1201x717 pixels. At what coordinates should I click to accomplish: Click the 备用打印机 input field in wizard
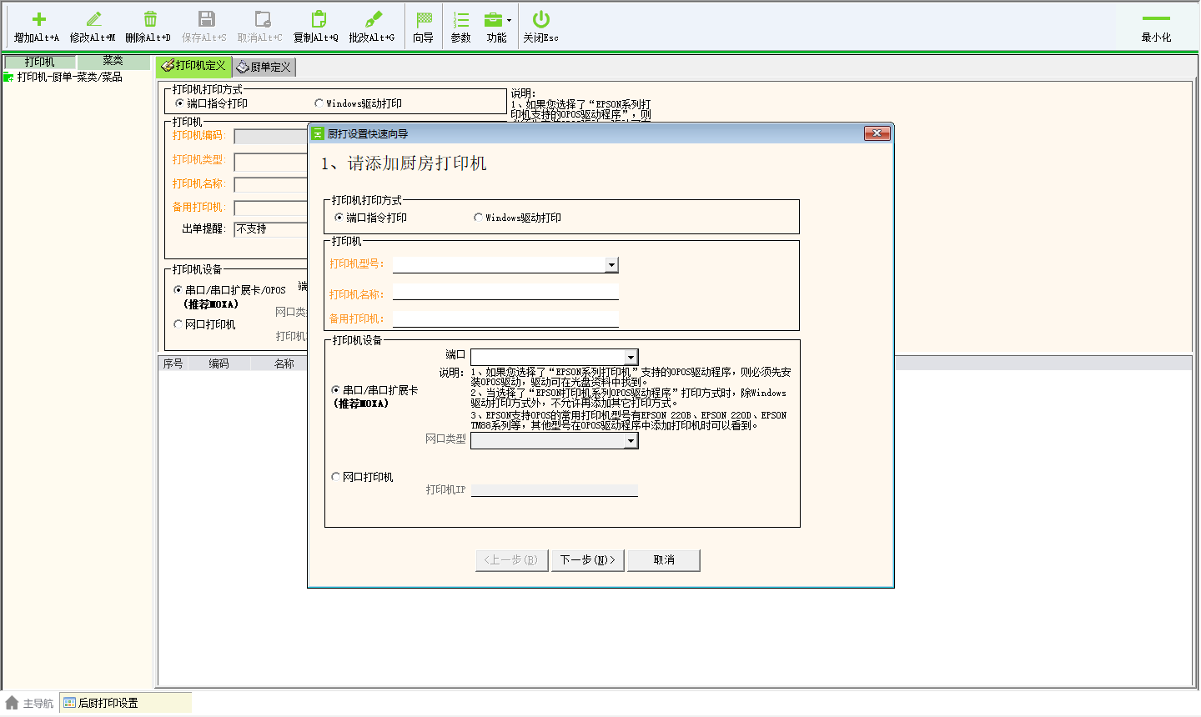(x=505, y=319)
